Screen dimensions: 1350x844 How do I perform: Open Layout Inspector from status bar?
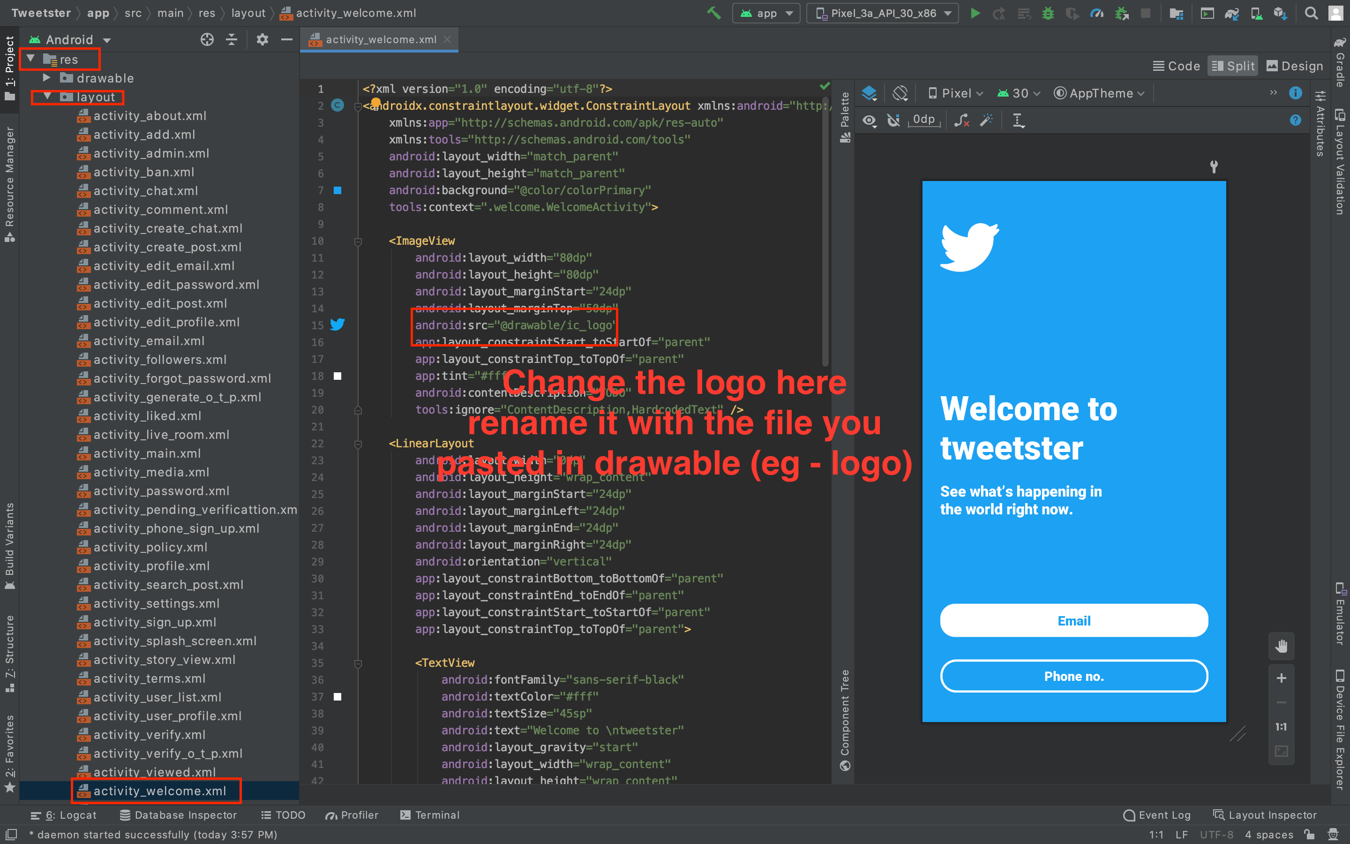click(1265, 815)
